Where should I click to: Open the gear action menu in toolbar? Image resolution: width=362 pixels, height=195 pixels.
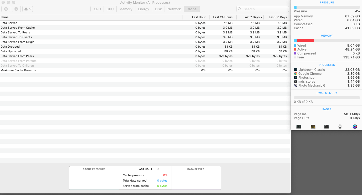(28, 9)
